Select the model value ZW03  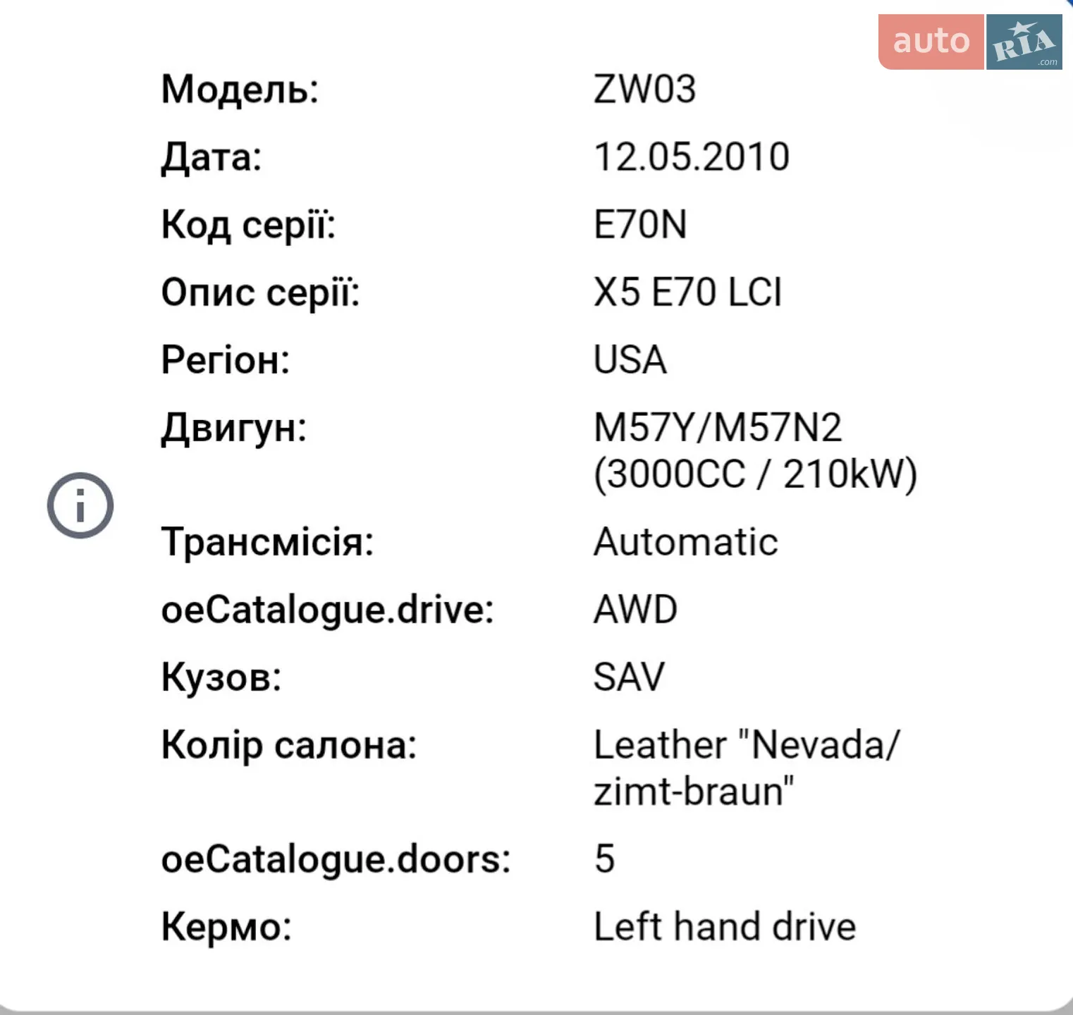(x=644, y=90)
